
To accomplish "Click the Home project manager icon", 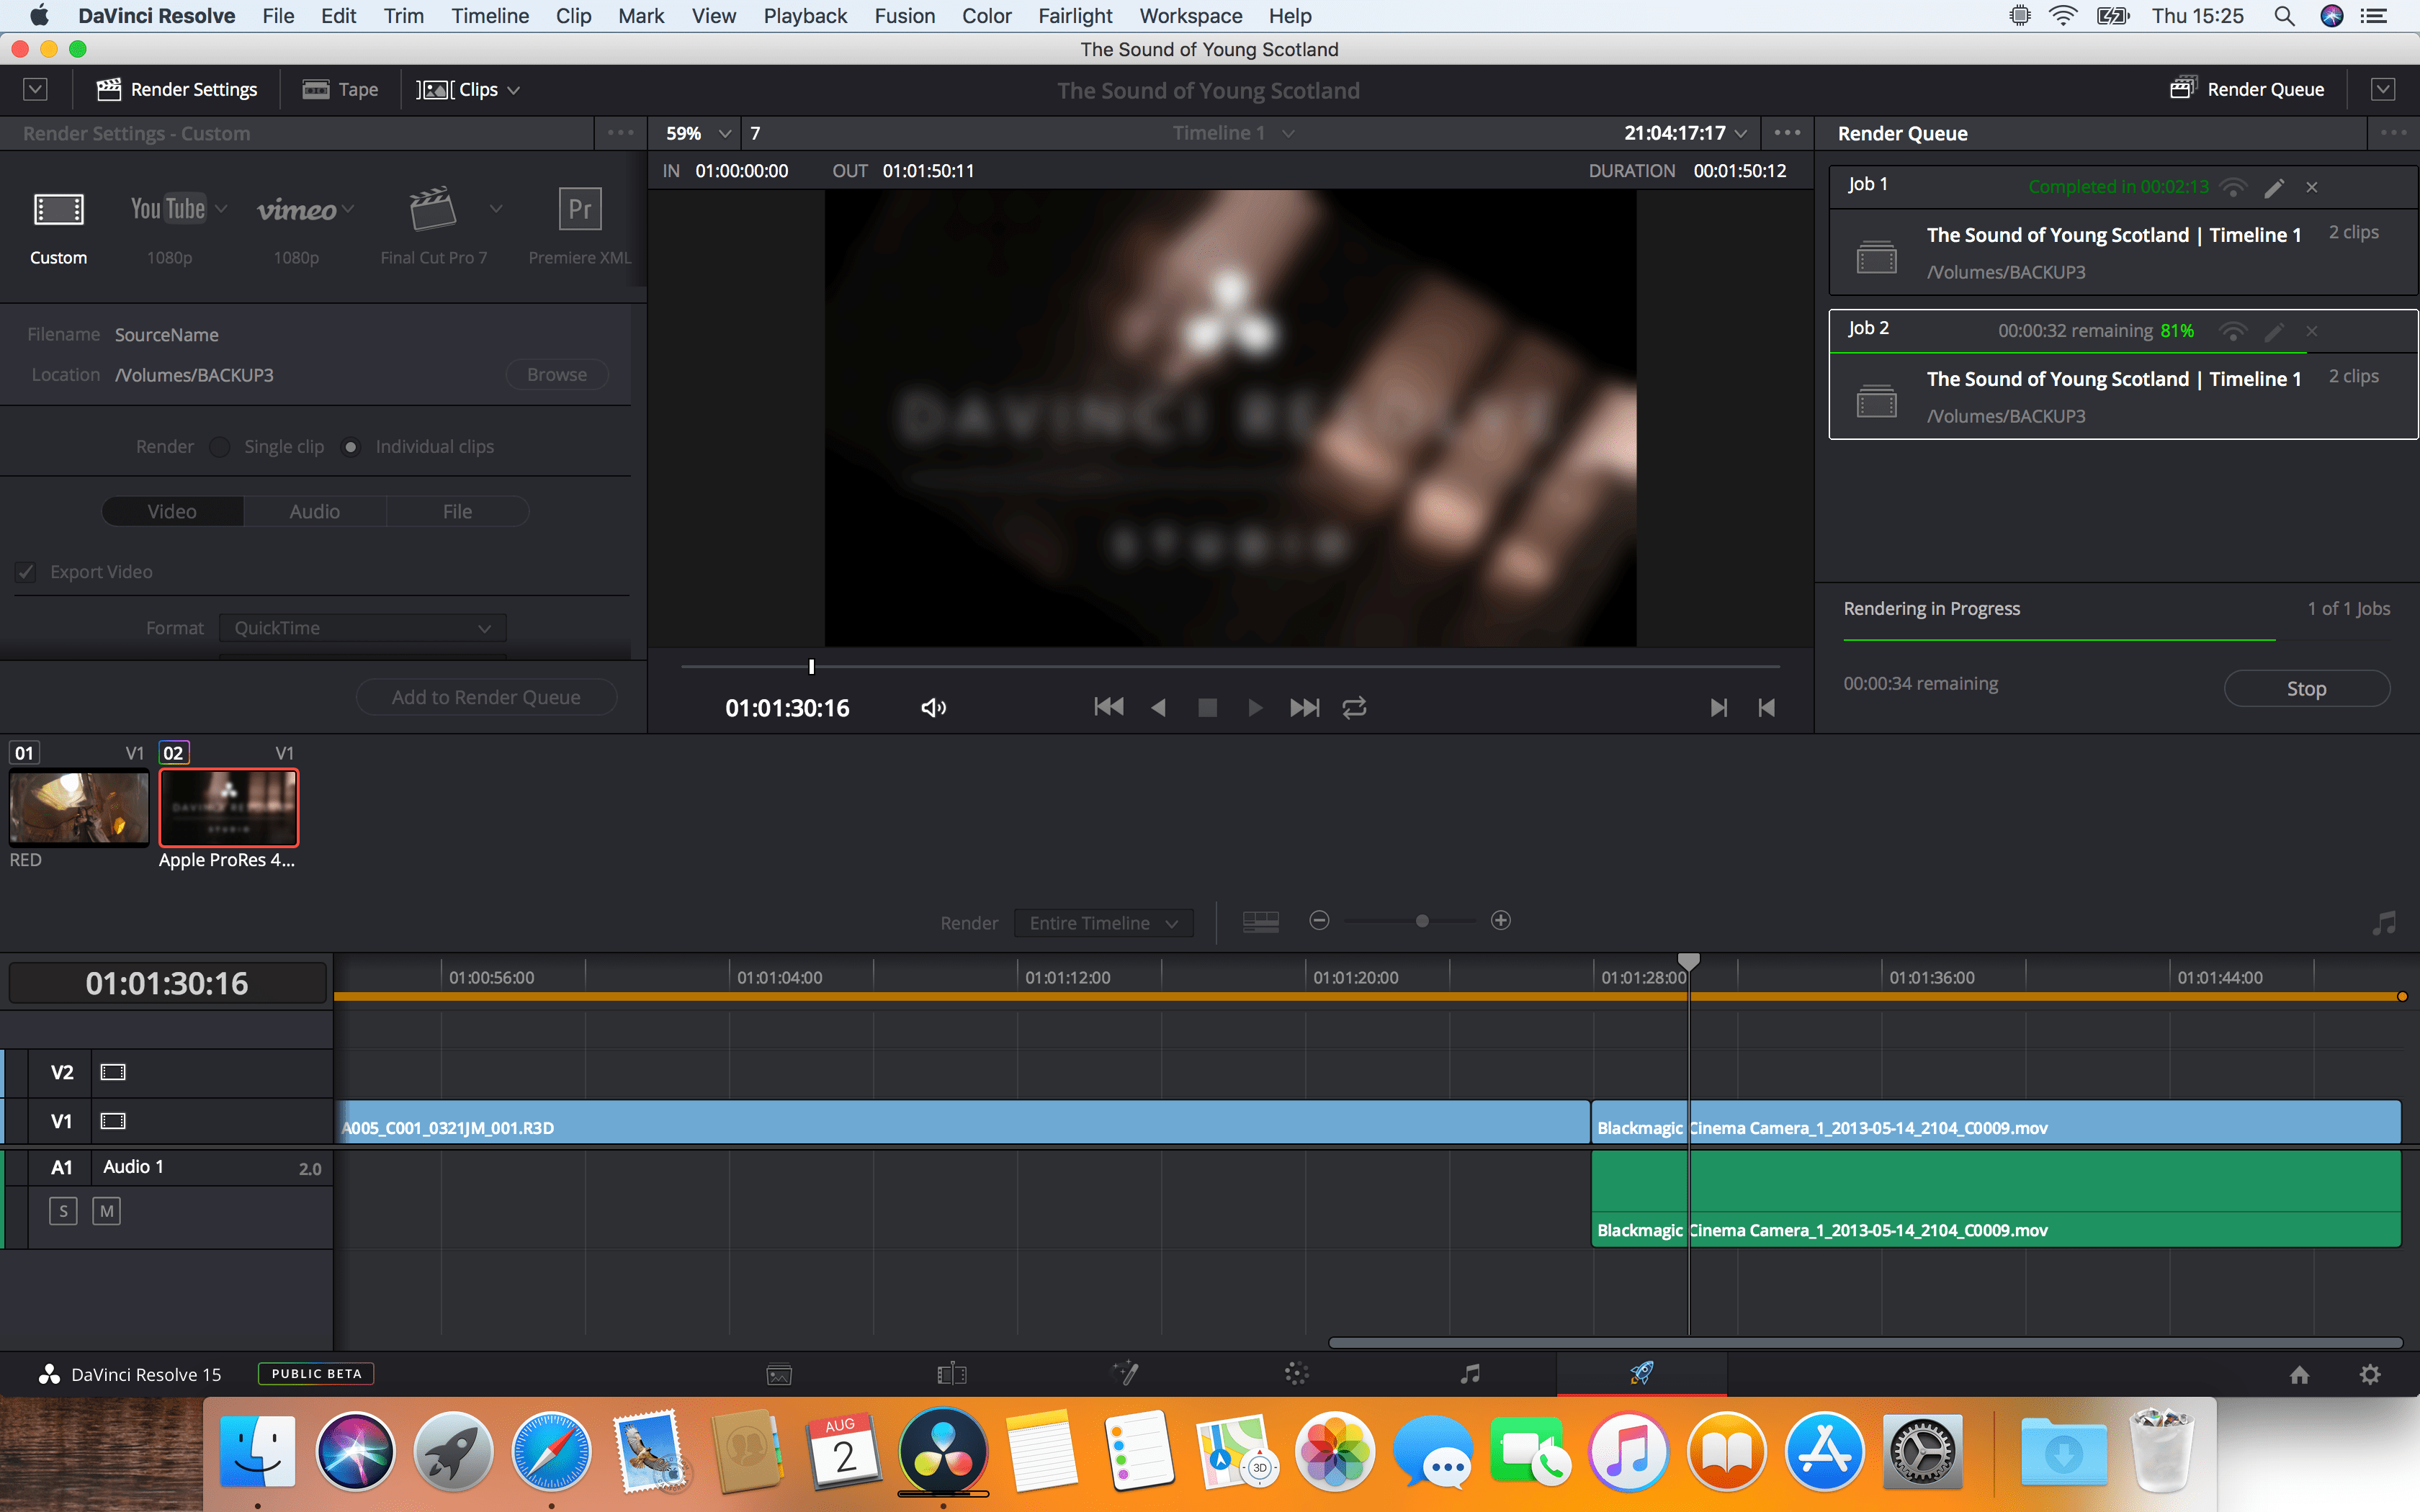I will point(2299,1375).
